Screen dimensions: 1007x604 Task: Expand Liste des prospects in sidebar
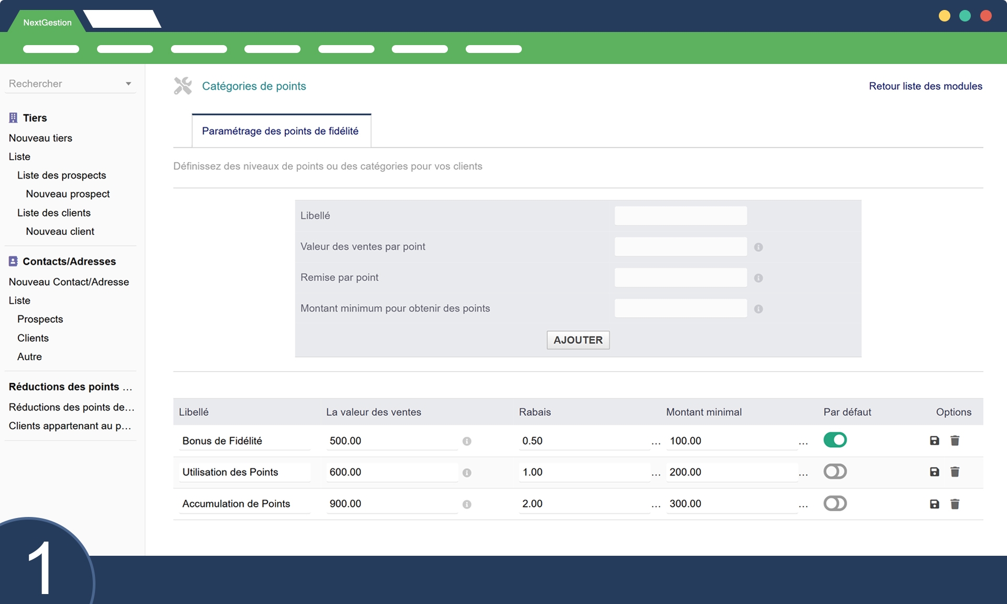click(61, 175)
